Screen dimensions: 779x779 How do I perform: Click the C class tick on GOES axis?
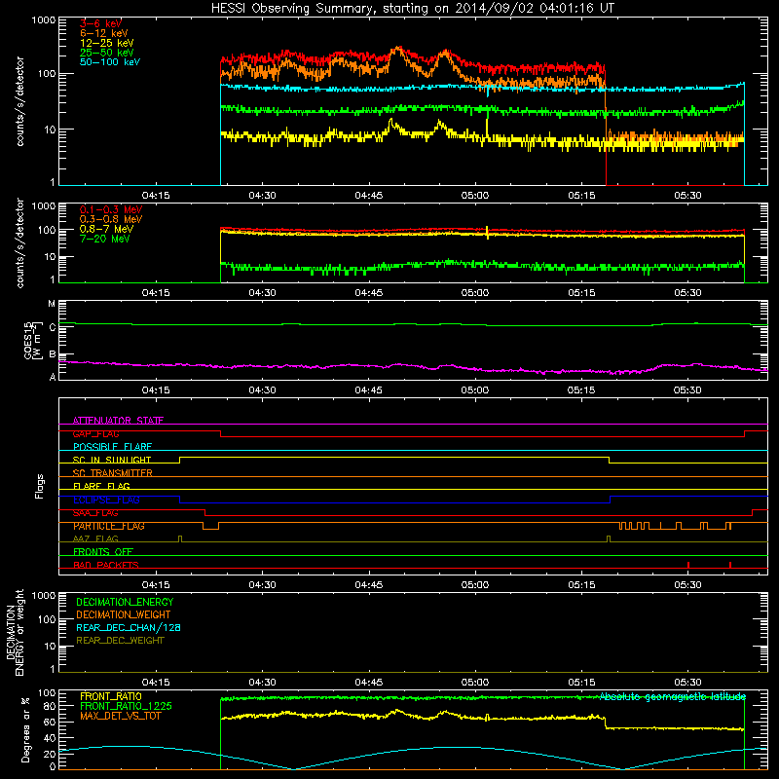pos(53,327)
